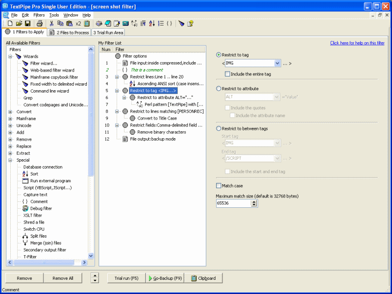Click the help question mark toolbar icon

coord(190,24)
